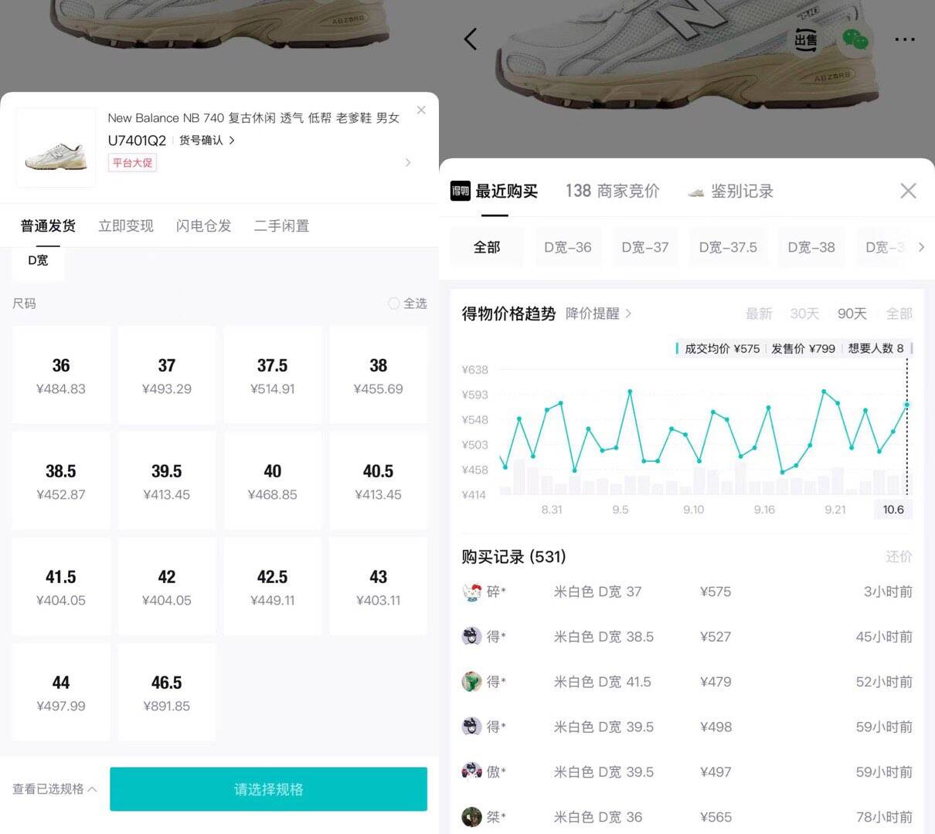Image resolution: width=935 pixels, height=834 pixels.
Task: Tap avatar of buyer 傲*
Action: [x=471, y=771]
